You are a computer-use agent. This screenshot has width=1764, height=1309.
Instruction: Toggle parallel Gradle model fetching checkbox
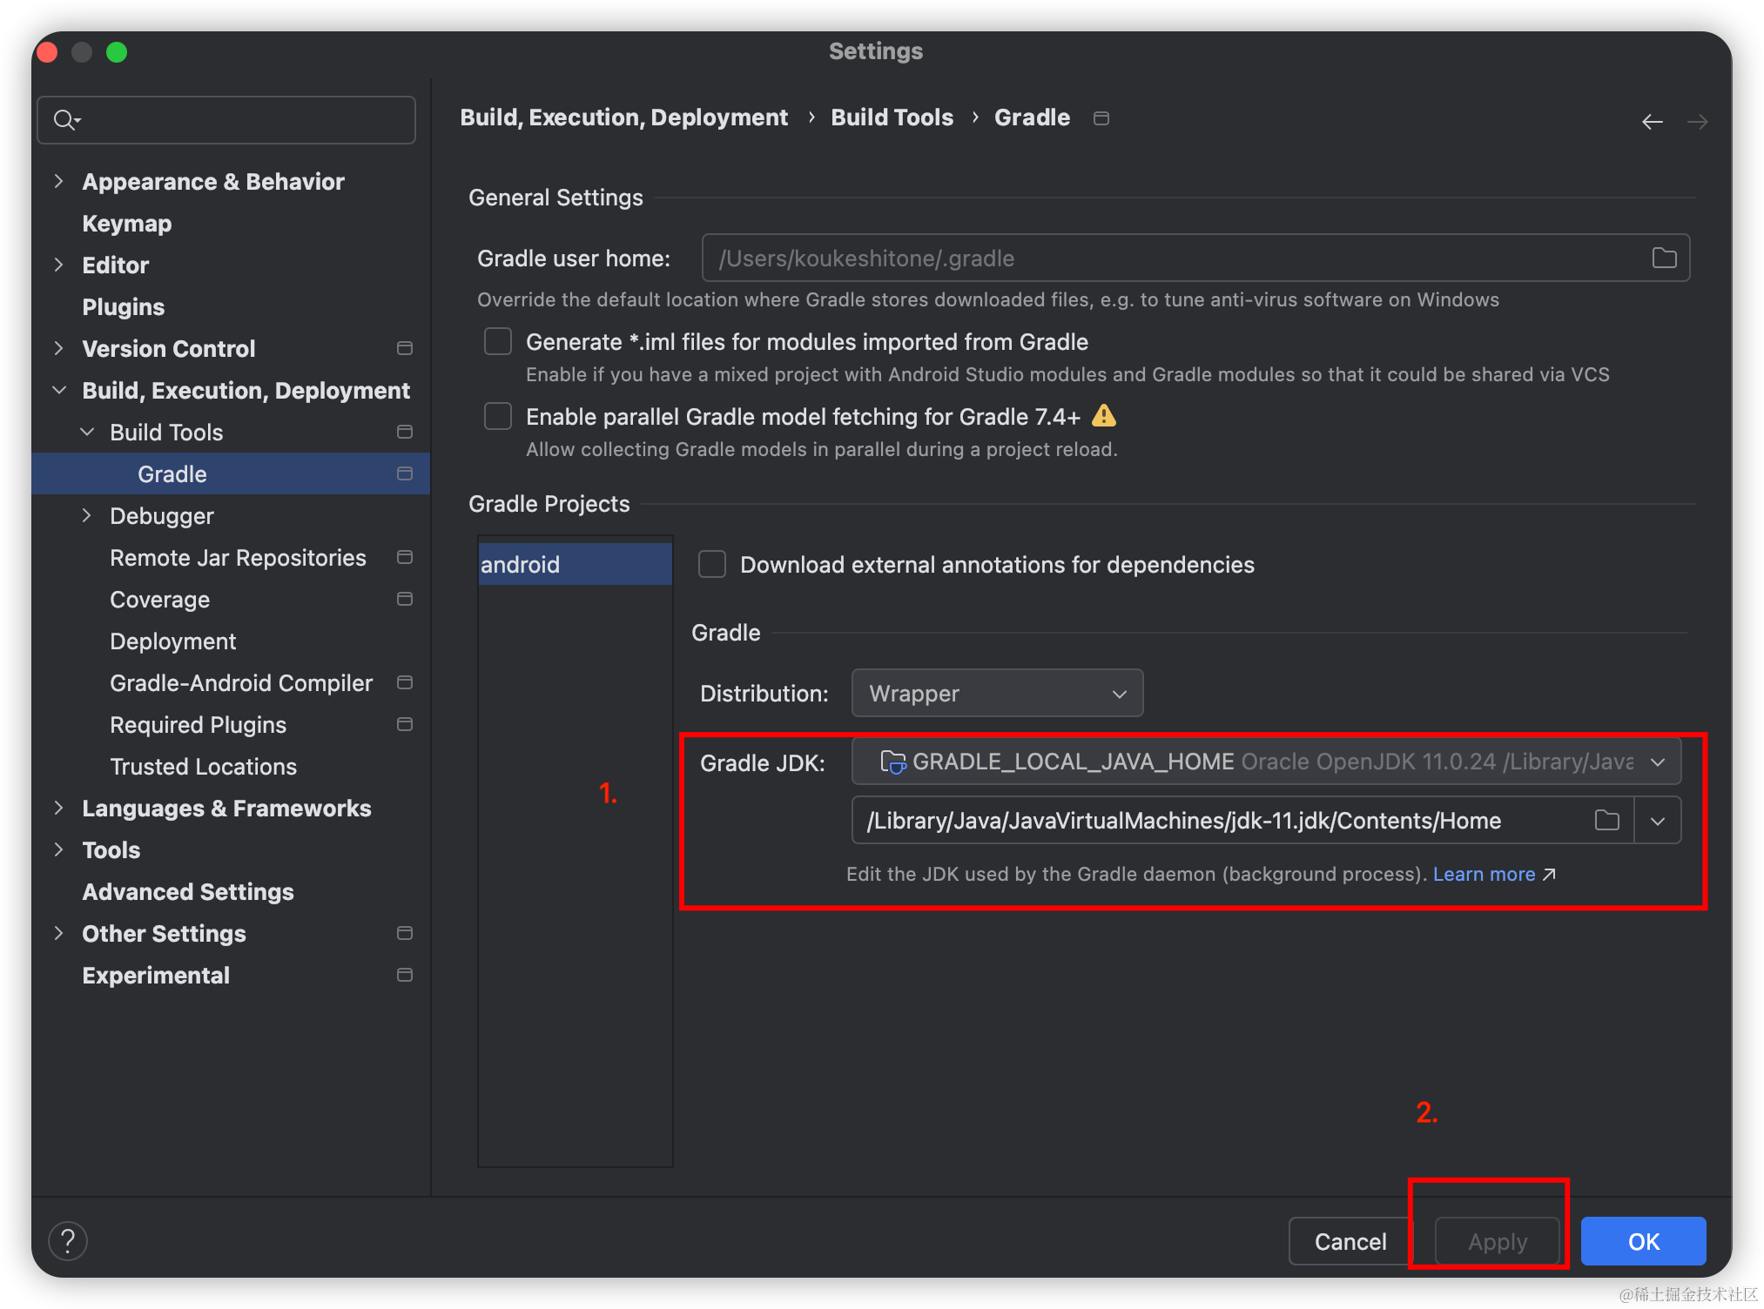coord(498,416)
